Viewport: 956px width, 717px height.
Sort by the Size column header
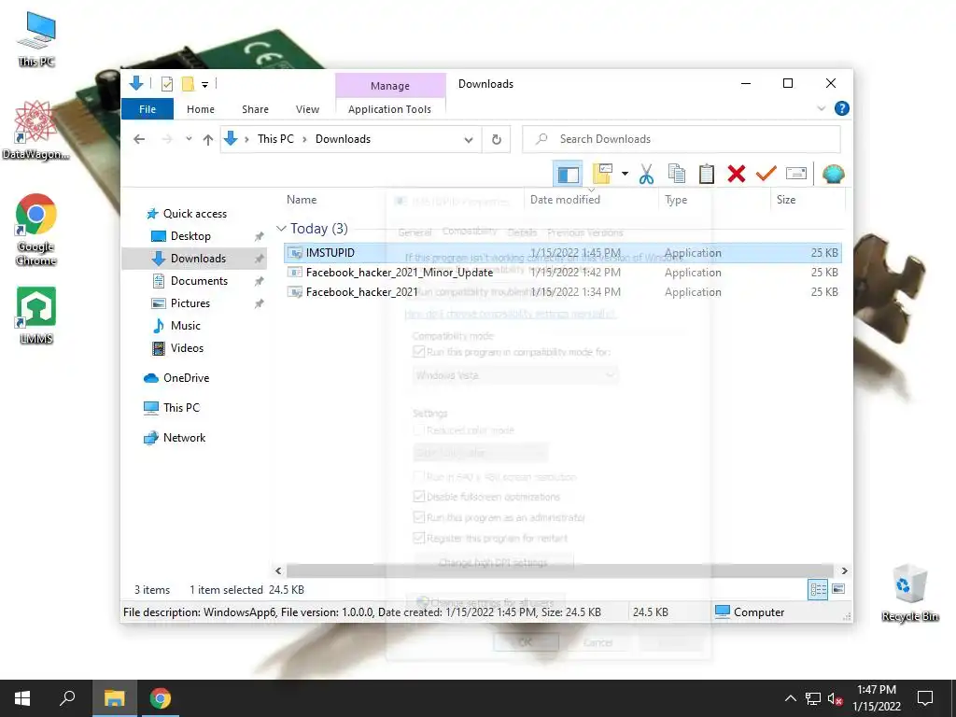coord(786,200)
